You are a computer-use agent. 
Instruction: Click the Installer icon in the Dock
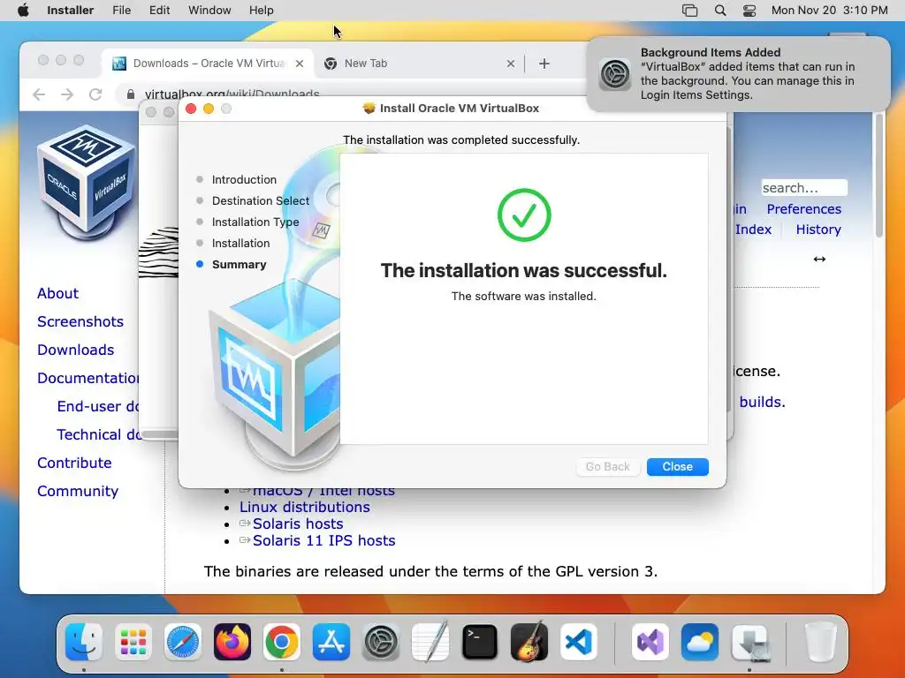pyautogui.click(x=749, y=642)
